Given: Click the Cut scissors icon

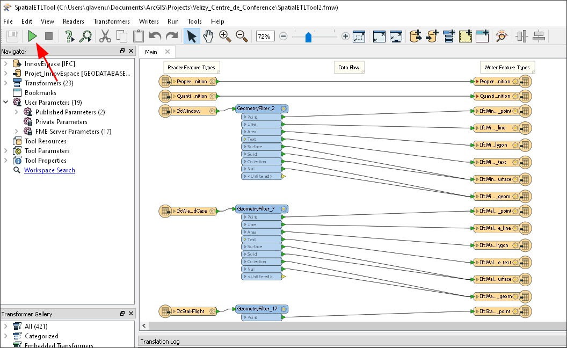Looking at the screenshot, I should (105, 36).
